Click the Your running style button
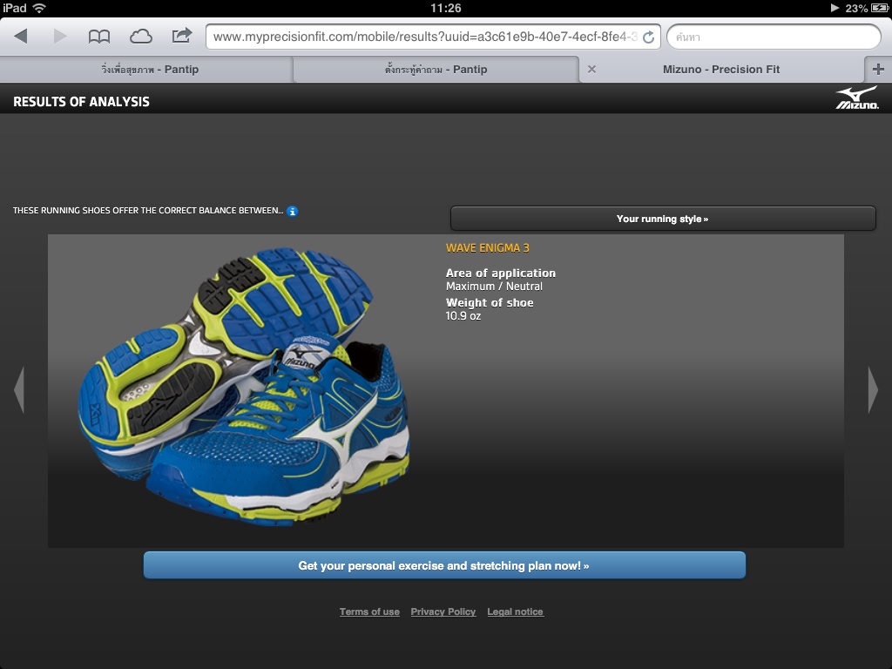892x669 pixels. tap(663, 219)
